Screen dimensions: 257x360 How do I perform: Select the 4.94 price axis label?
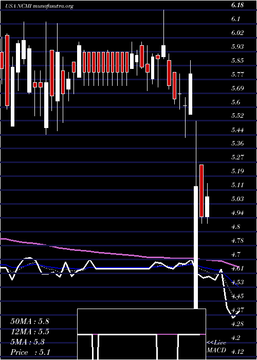point(237,212)
